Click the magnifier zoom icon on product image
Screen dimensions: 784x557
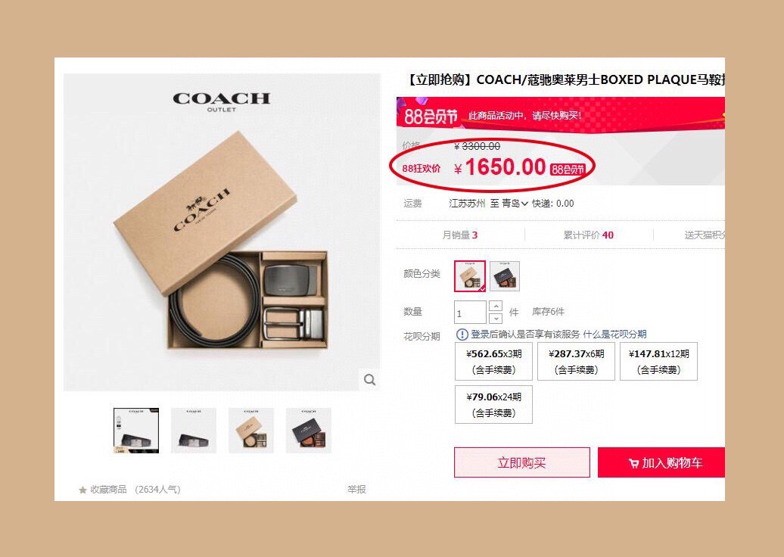click(369, 379)
